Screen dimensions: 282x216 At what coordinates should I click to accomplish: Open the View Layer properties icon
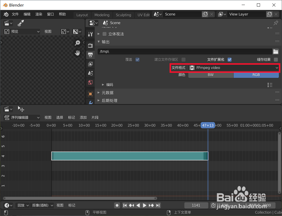(x=90, y=64)
